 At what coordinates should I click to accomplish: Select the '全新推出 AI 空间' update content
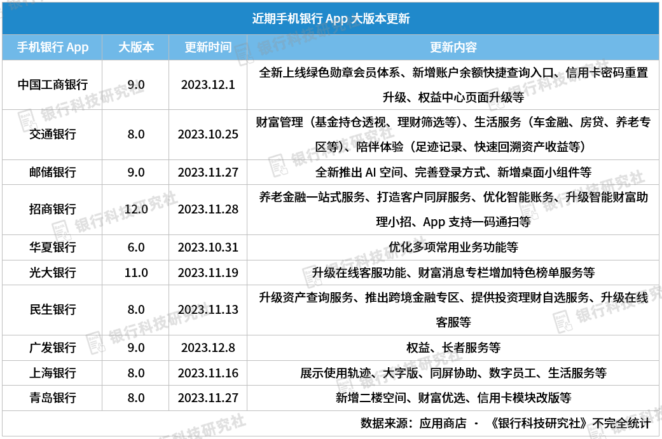pyautogui.click(x=453, y=172)
